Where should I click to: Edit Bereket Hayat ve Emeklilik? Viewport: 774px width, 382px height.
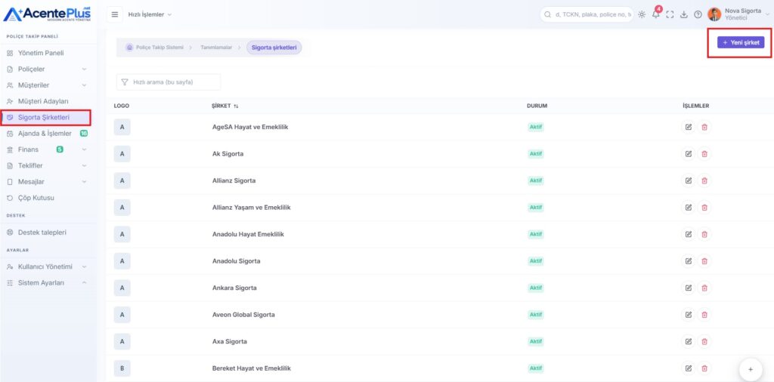click(688, 368)
